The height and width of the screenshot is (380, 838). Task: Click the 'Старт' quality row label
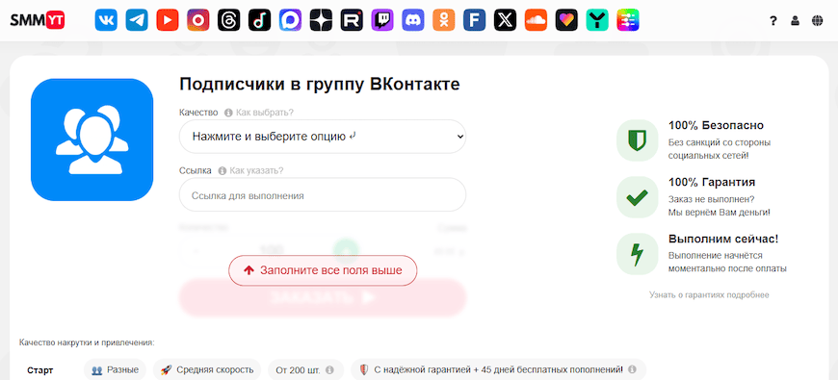40,369
